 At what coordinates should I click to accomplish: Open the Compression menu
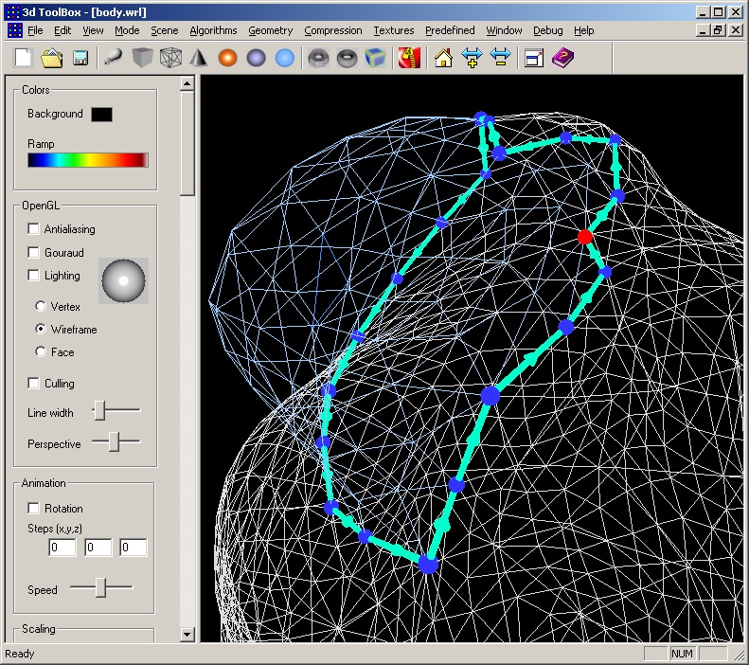click(332, 30)
